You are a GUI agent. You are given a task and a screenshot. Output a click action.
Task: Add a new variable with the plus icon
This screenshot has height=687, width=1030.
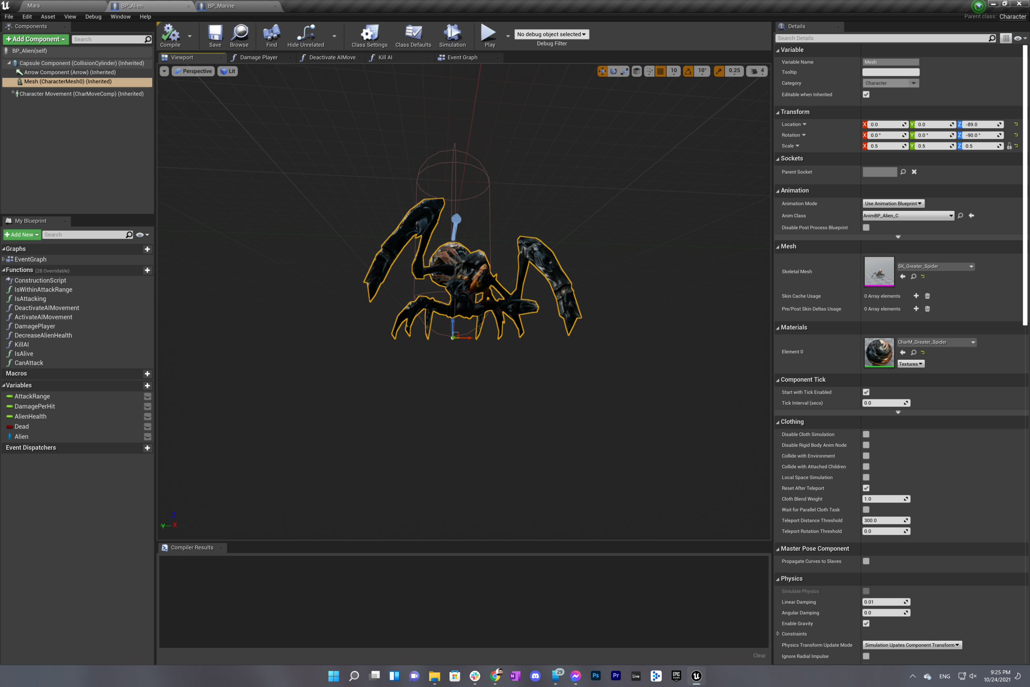(147, 386)
